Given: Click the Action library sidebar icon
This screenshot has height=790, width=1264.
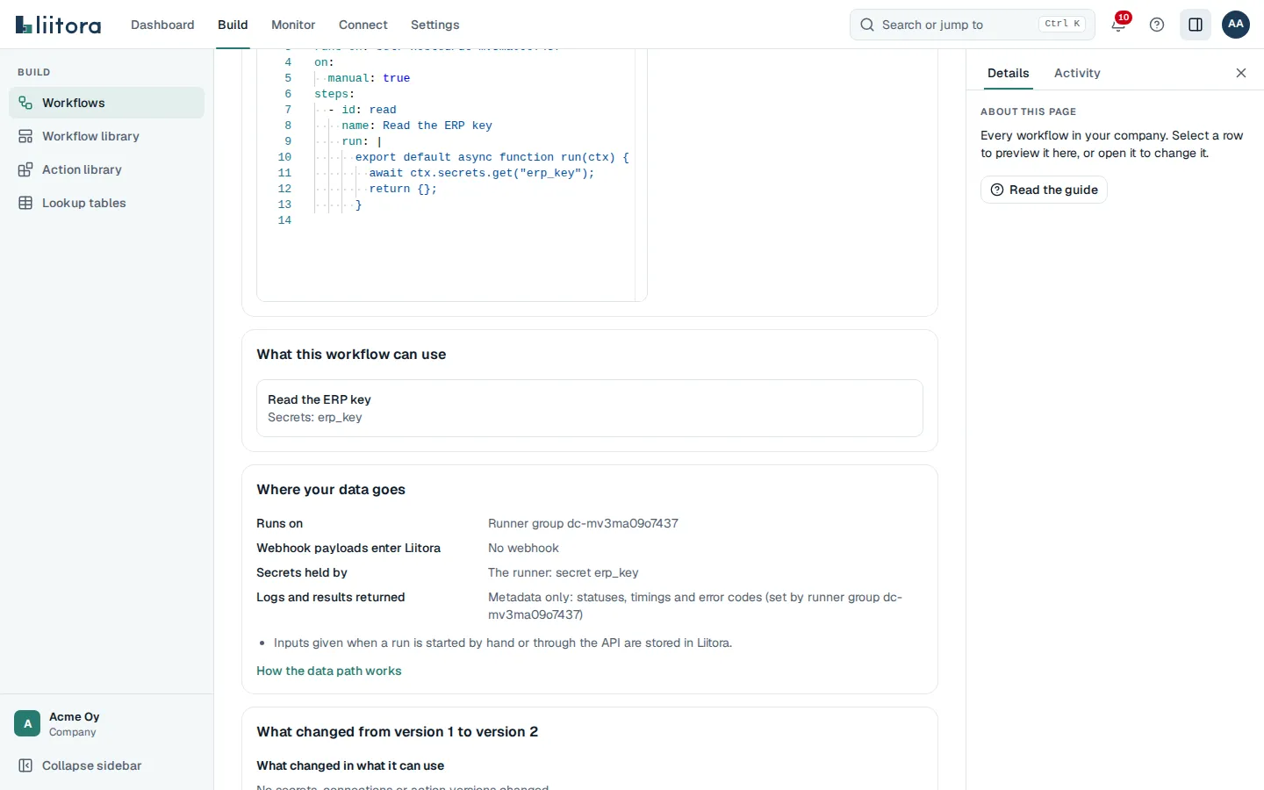Looking at the screenshot, I should click(25, 169).
